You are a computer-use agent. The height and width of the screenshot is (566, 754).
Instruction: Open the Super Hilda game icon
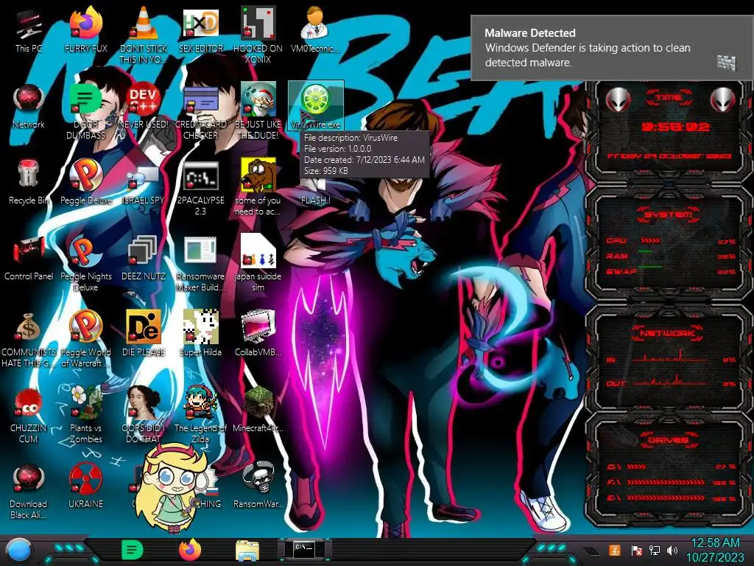(x=201, y=333)
